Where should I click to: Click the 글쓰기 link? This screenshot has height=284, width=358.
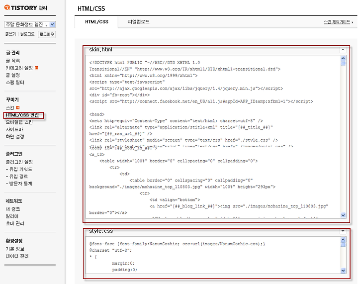click(x=10, y=34)
